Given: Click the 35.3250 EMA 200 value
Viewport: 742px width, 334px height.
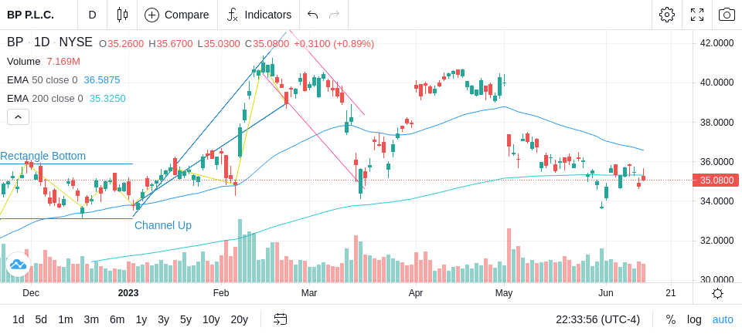Looking at the screenshot, I should [x=107, y=98].
